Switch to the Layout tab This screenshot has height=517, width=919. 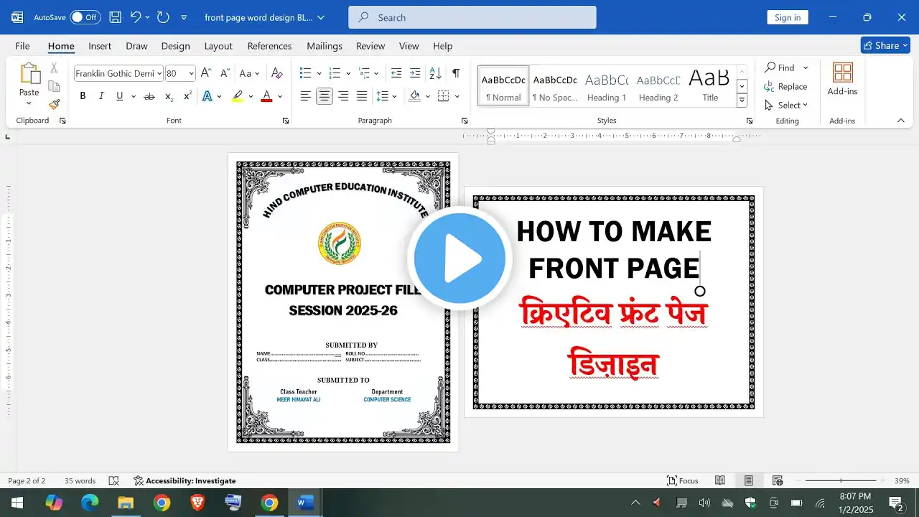click(218, 46)
